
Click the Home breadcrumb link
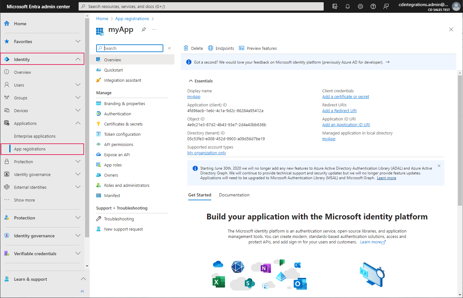(x=102, y=19)
